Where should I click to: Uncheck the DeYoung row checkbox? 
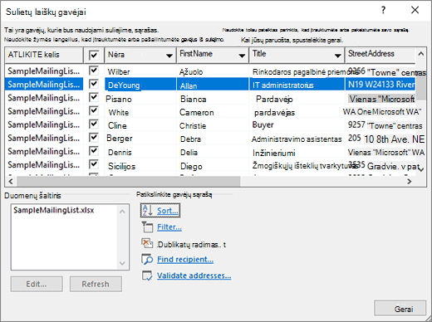94,84
